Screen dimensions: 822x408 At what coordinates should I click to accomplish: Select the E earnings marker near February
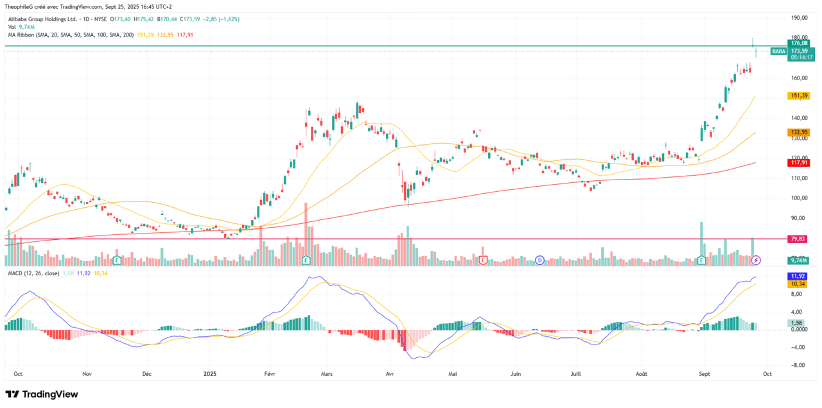coord(306,260)
